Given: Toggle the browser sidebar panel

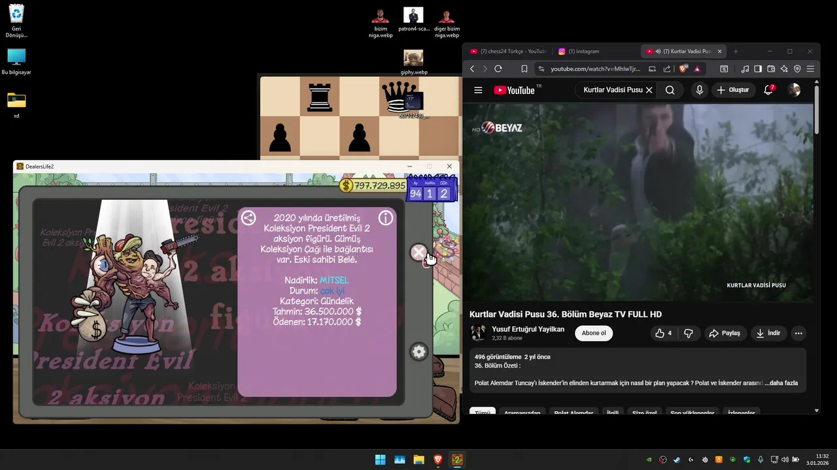Looking at the screenshot, I should click(x=758, y=69).
